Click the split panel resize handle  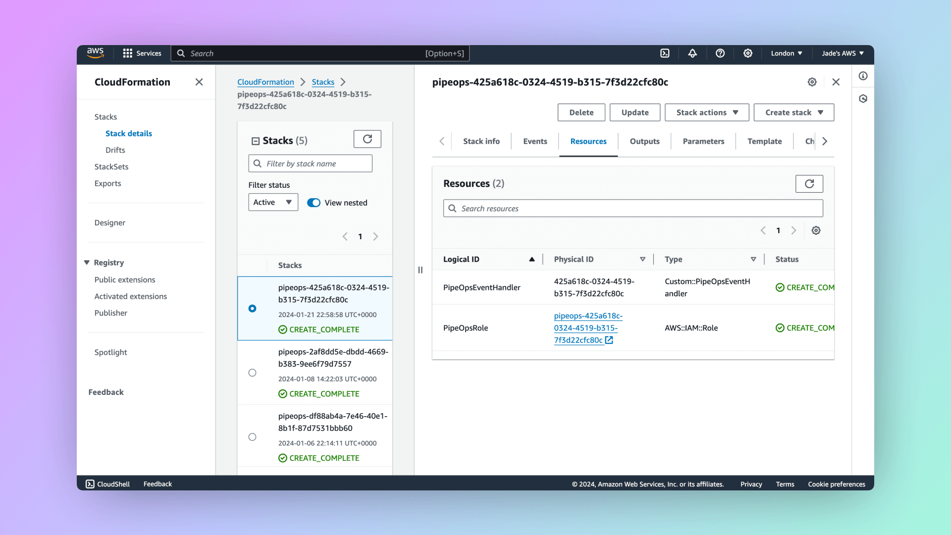tap(421, 270)
